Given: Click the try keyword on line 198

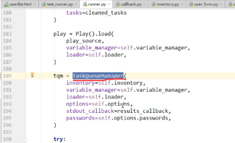Looking at the screenshot, I should (58, 139).
